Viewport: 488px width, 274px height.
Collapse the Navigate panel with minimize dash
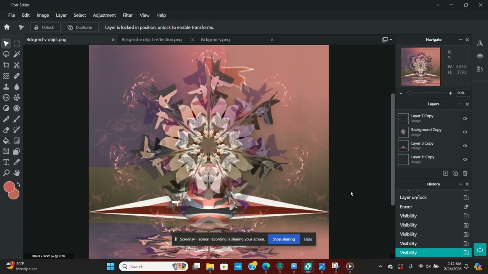pos(461,40)
